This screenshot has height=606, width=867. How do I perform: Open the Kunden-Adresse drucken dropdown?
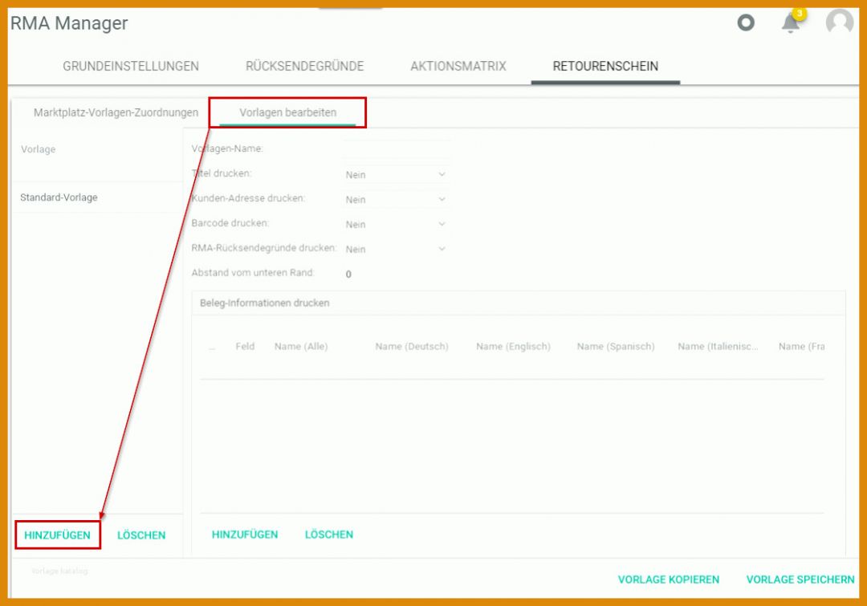(396, 199)
